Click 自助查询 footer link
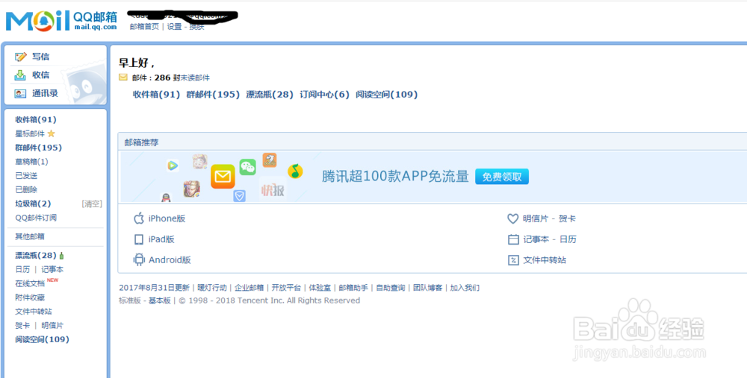The width and height of the screenshot is (747, 378). pyautogui.click(x=391, y=288)
